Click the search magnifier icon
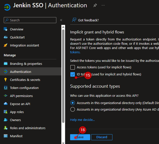This screenshot has height=144, width=159. coord(7,20)
